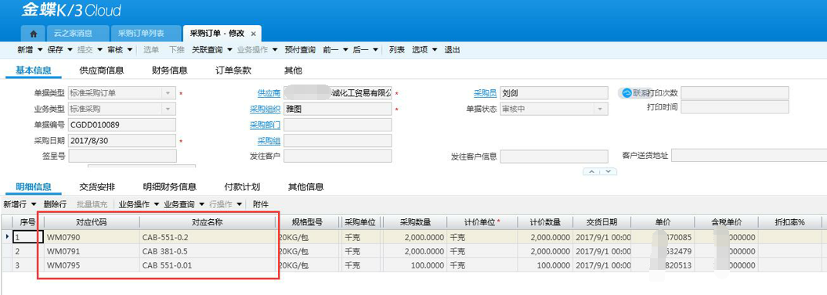This screenshot has height=295, width=827.
Task: Open the 采购组 link label
Action: 269,141
